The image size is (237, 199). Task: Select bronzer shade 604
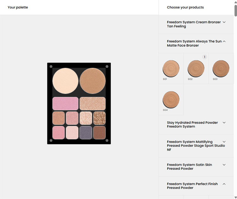coord(171,100)
